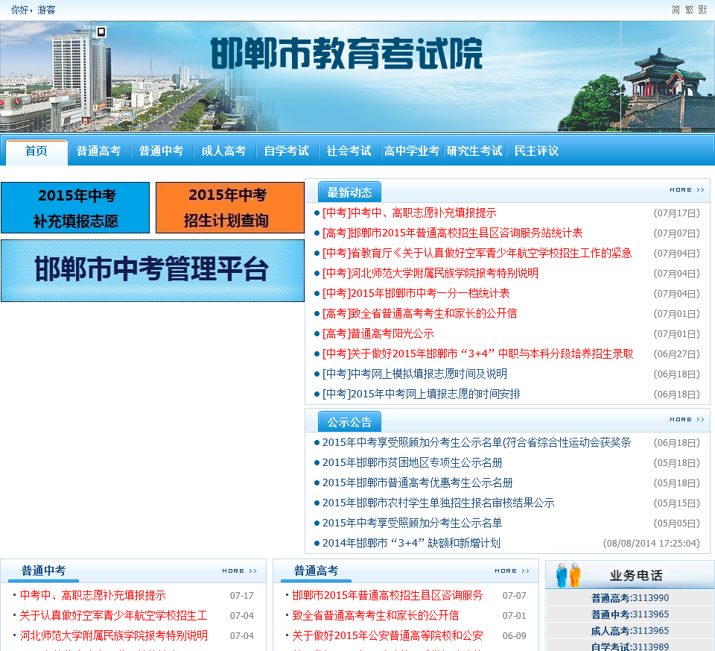Open 2015年邯郸市农村学生单独招生报名审核结果公示
This screenshot has height=651, width=715.
tap(438, 503)
